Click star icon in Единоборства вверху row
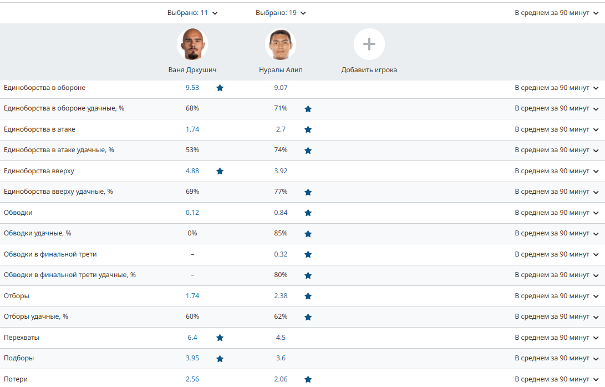This screenshot has width=605, height=387. click(220, 171)
